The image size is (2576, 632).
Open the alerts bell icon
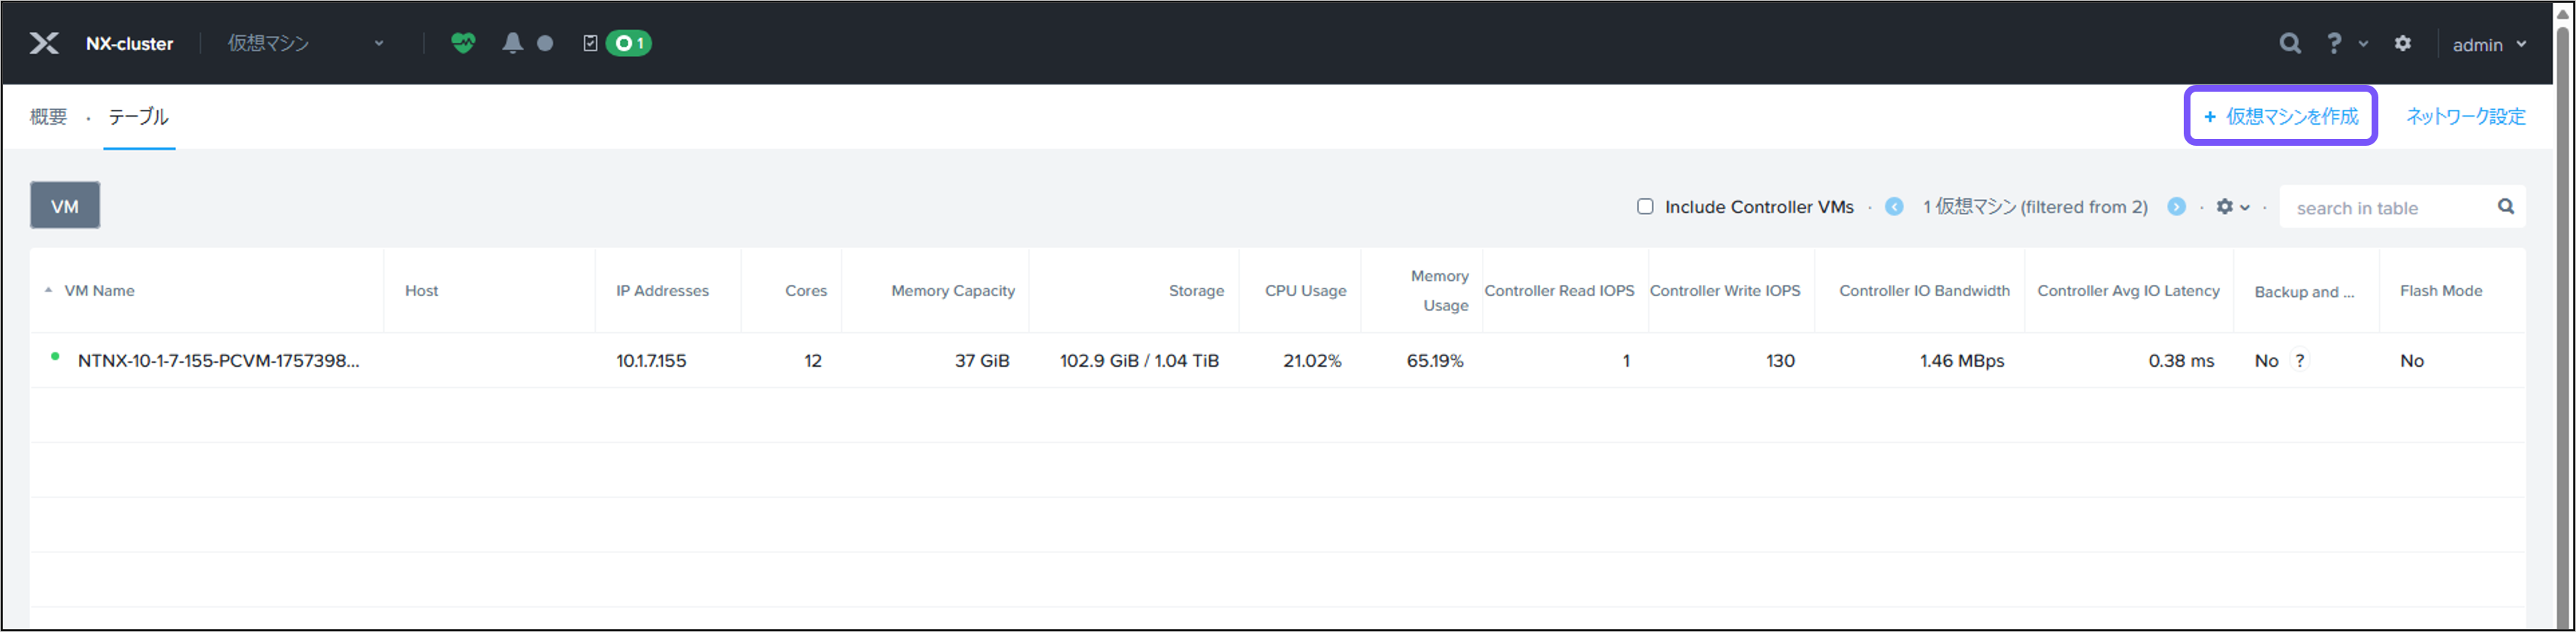pyautogui.click(x=512, y=43)
